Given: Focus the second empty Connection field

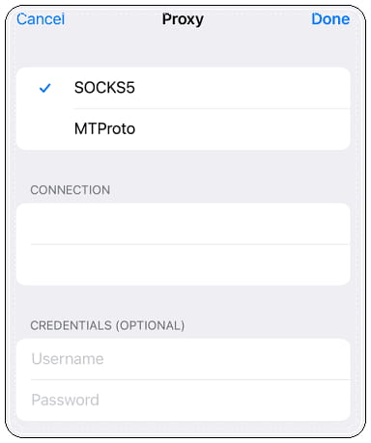Looking at the screenshot, I should 183,264.
